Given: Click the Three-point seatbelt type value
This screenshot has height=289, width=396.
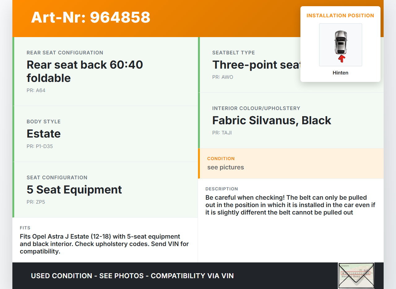Looking at the screenshot, I should tap(256, 65).
